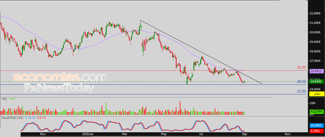Click the yellow خطي label on the price axis
This screenshot has height=137, width=325.
click(x=317, y=94)
